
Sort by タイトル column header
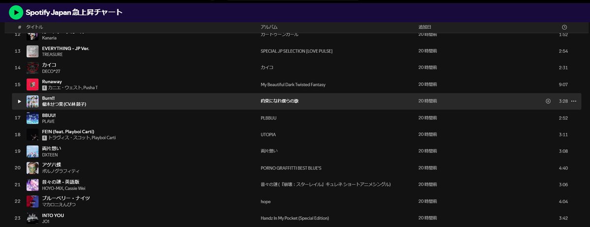pyautogui.click(x=34, y=27)
